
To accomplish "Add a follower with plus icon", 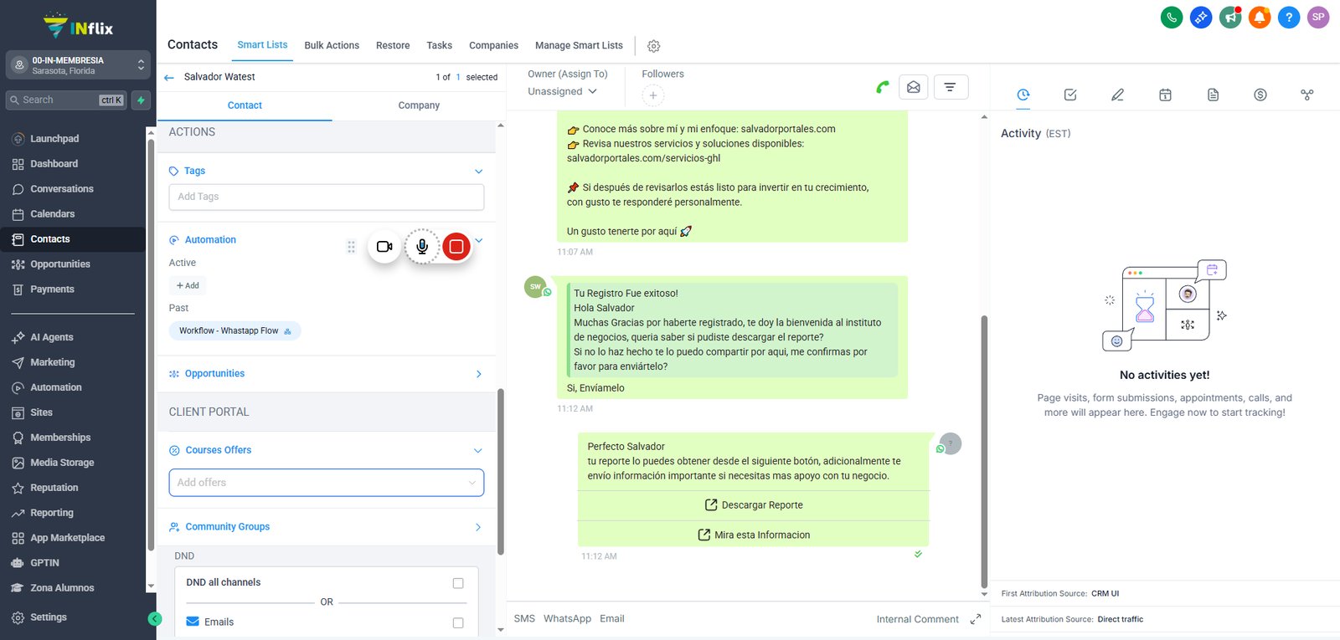I will [x=653, y=95].
